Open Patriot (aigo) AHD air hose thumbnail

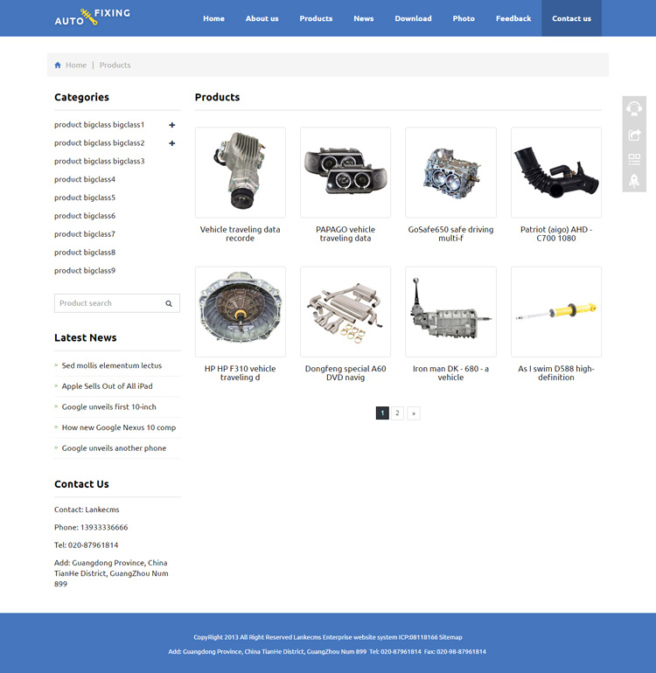(556, 172)
